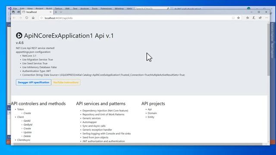
Task: Click the browser back arrow
Action: [14, 18]
